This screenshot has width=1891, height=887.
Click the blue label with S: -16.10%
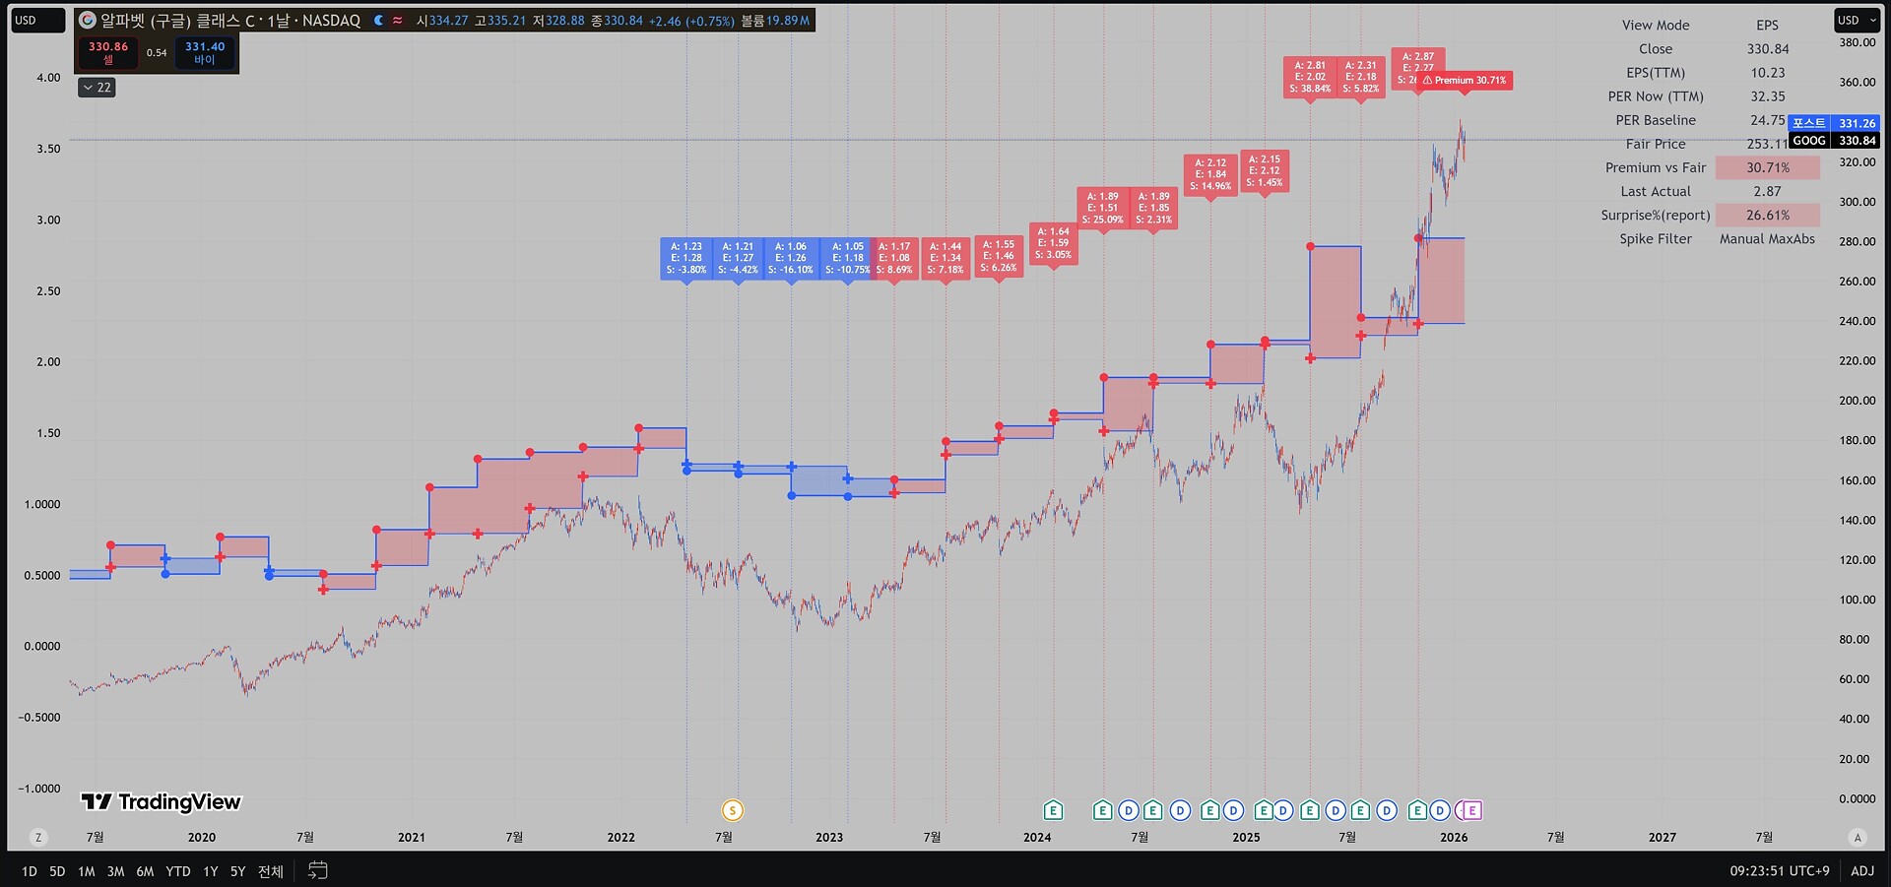click(x=791, y=258)
